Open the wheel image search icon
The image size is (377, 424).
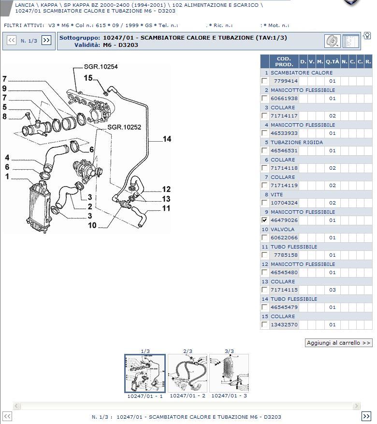(x=332, y=41)
